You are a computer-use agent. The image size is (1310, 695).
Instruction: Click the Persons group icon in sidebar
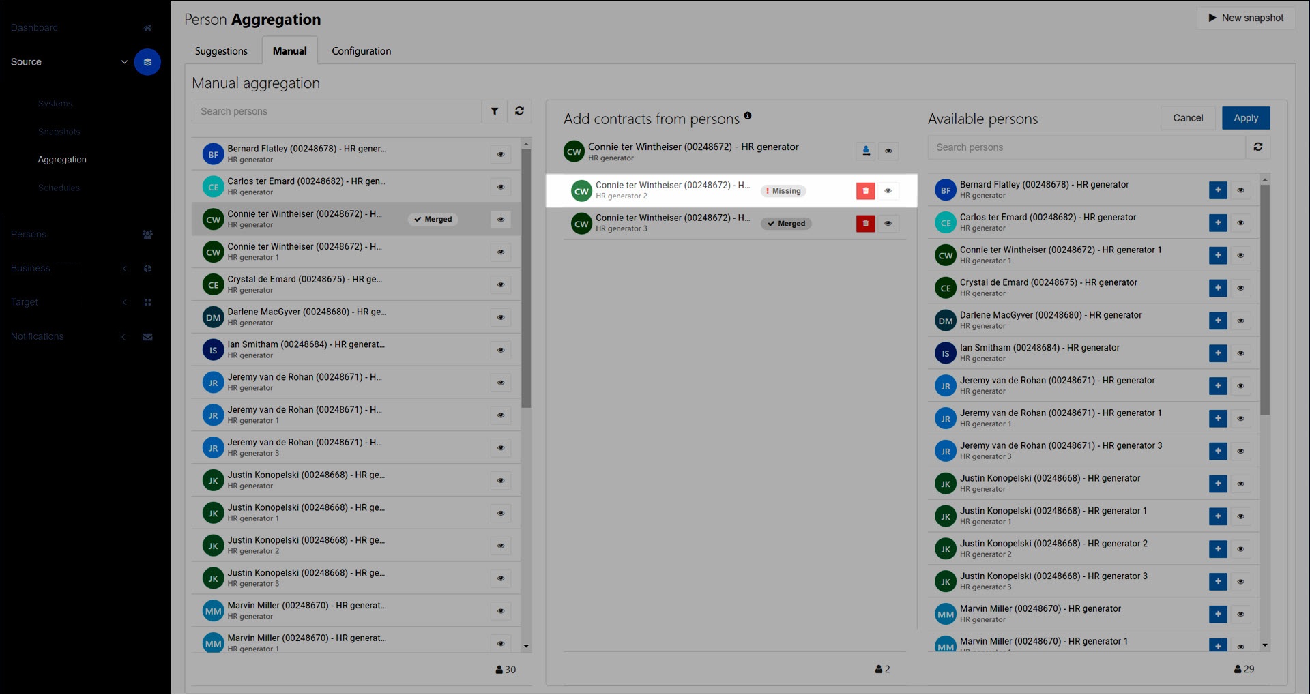coord(147,235)
